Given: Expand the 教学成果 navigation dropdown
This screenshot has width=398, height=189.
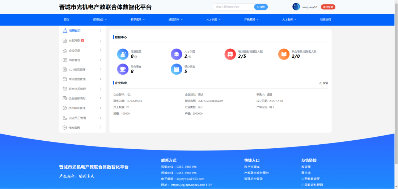Looking at the screenshot, I should 137,19.
